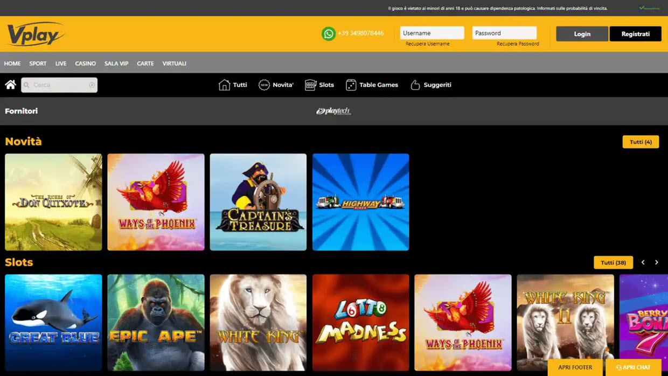The image size is (668, 376).
Task: Click the Vplay logo
Action: tap(36, 34)
